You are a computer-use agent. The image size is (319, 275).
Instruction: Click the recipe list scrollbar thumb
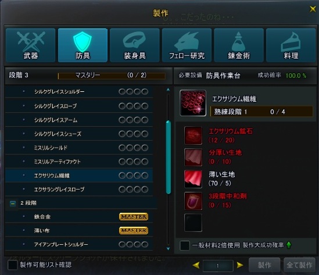169,157
